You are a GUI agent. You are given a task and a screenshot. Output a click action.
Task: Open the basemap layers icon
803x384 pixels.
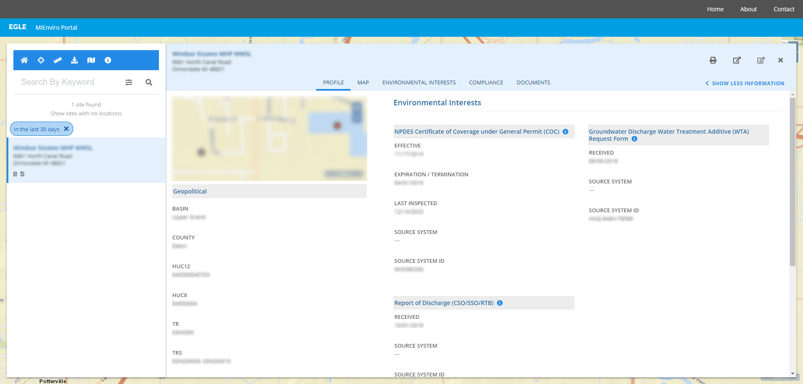(91, 60)
